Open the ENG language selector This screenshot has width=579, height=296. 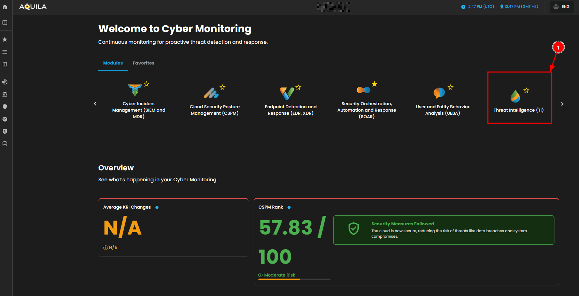[x=562, y=7]
